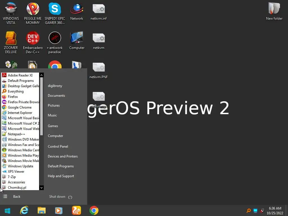Image resolution: width=288 pixels, height=216 pixels.
Task: Select the Skype SNIPED!! EPIC GAMER shortcut
Action: (x=55, y=13)
